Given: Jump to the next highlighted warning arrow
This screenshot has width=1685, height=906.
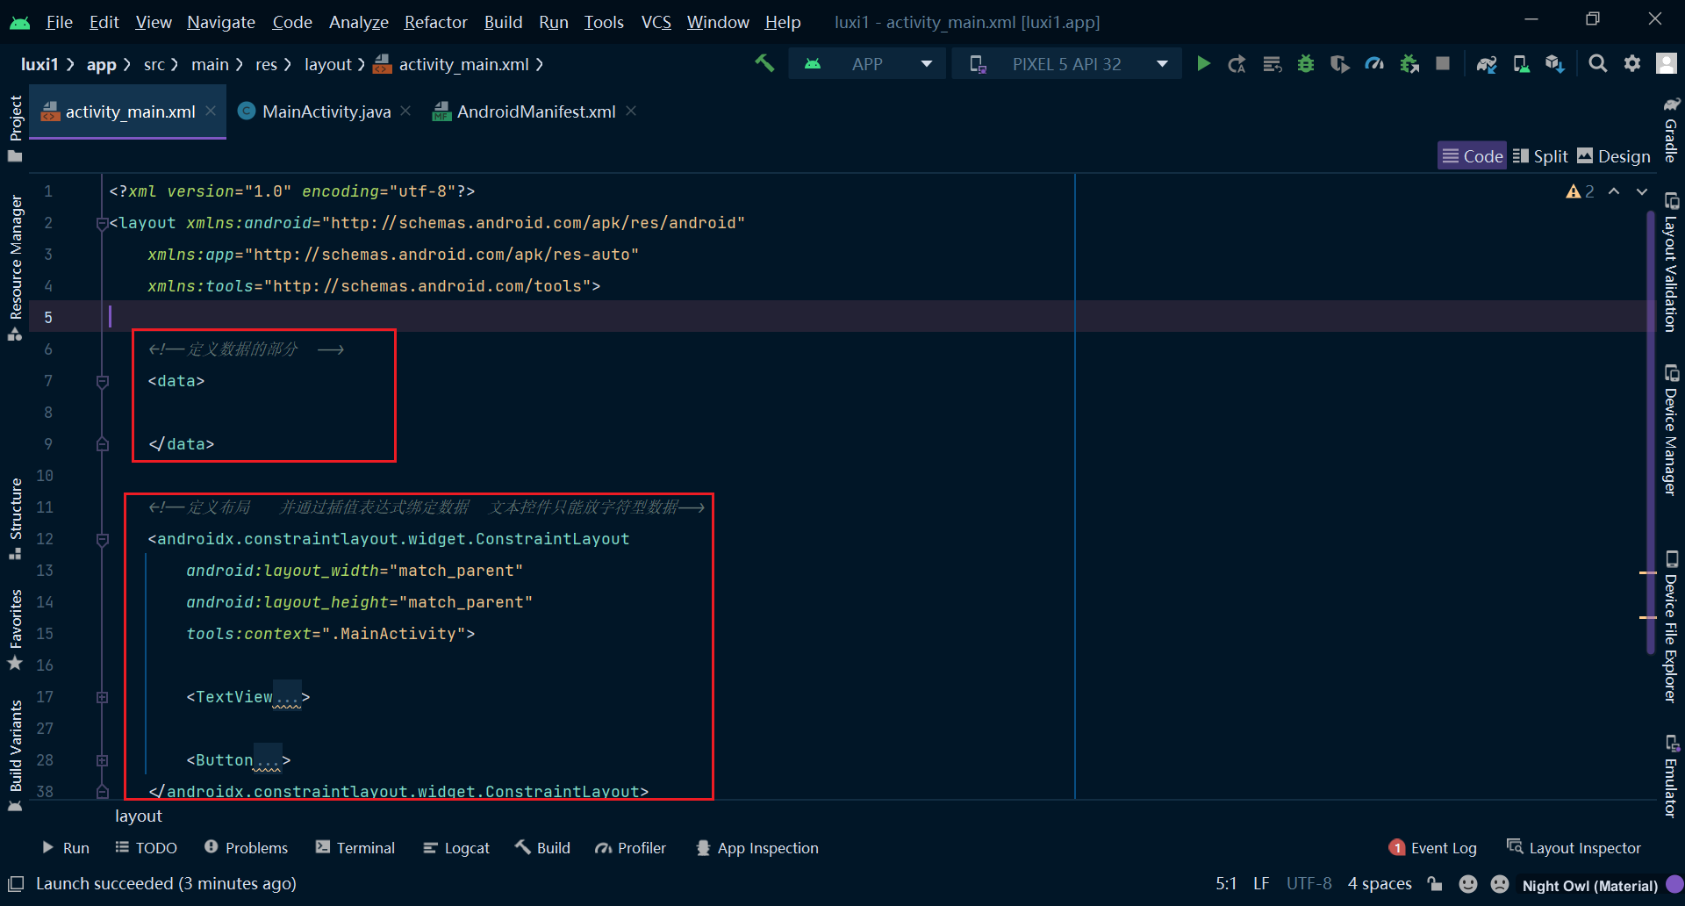Looking at the screenshot, I should pos(1642,191).
